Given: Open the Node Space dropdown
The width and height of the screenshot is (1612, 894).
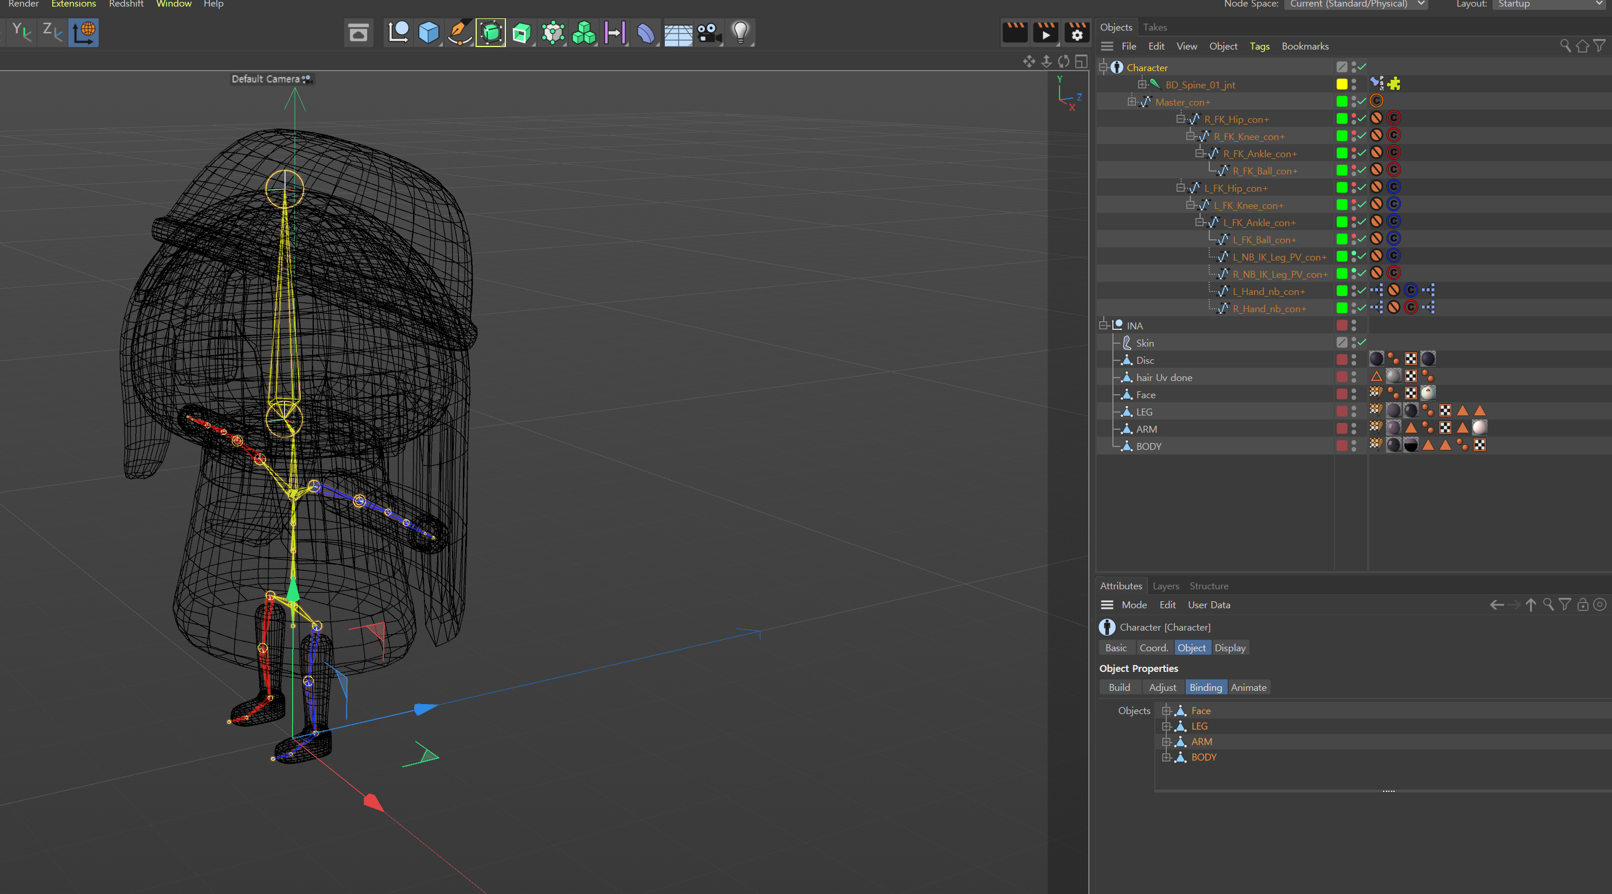Looking at the screenshot, I should click(x=1356, y=5).
